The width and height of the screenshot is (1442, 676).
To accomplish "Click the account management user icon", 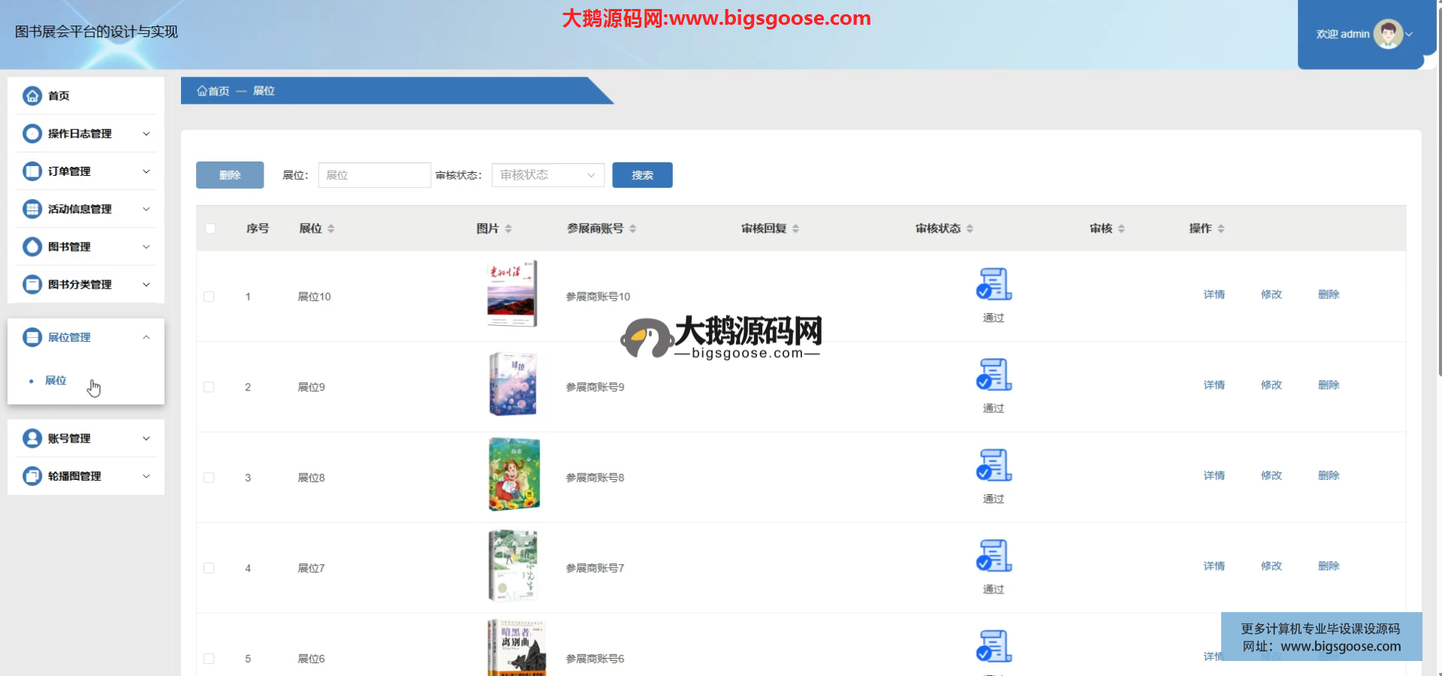I will coord(32,439).
